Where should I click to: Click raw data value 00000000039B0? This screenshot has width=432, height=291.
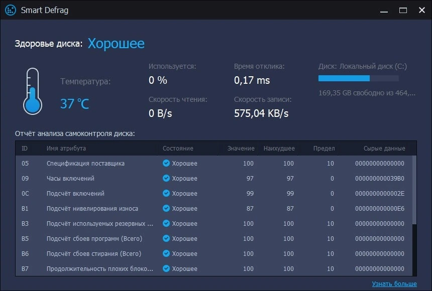coord(380,179)
